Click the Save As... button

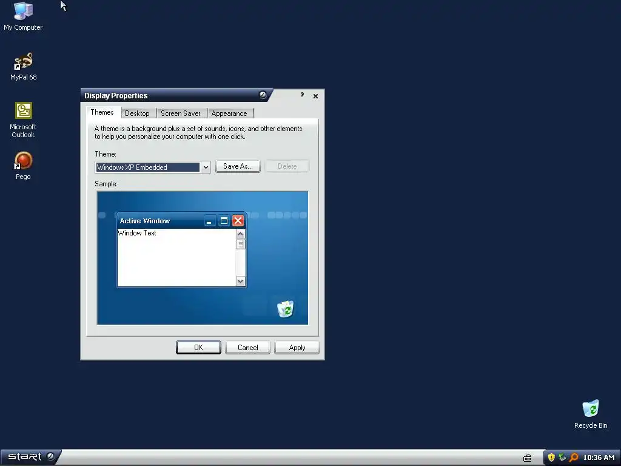(x=238, y=166)
